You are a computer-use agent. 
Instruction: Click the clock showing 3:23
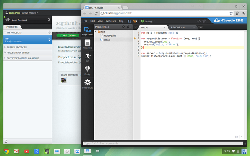click(x=227, y=151)
